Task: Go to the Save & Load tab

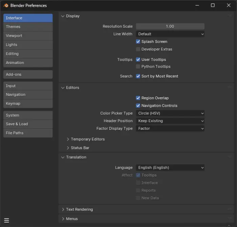Action: [x=28, y=124]
